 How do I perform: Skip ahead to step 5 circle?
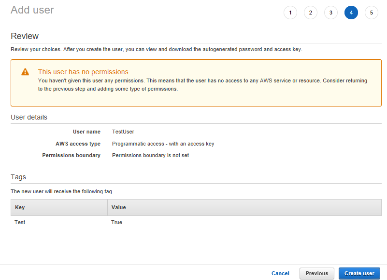point(372,13)
